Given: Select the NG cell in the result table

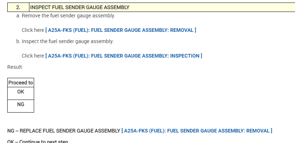Looking at the screenshot, I should (x=21, y=106).
